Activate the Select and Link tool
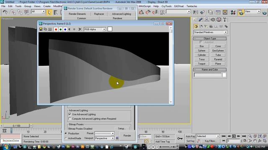Viewport: 268px width, 150px height. coord(13,12)
